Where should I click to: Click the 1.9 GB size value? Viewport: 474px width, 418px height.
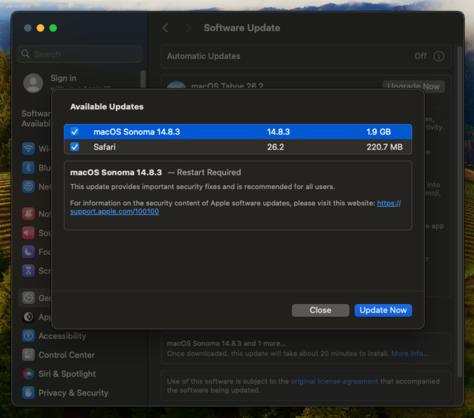379,132
